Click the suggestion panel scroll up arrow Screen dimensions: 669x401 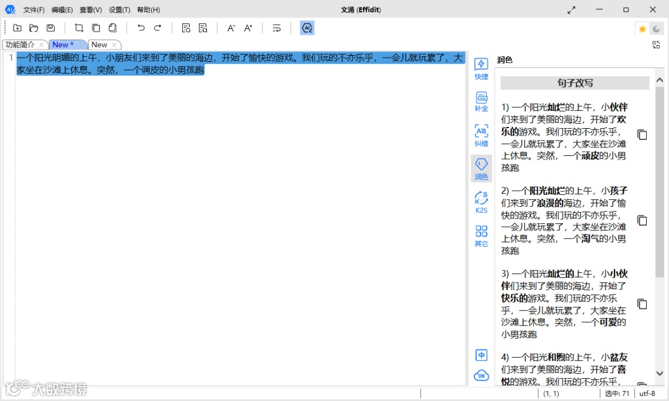pyautogui.click(x=660, y=80)
